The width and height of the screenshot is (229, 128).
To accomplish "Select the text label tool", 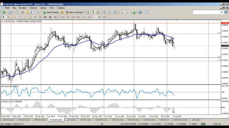I will click(x=40, y=17).
